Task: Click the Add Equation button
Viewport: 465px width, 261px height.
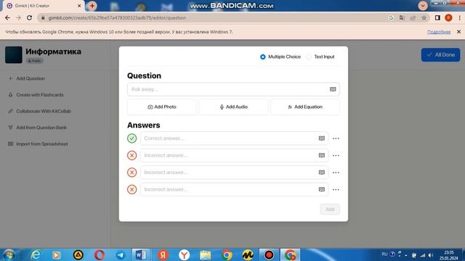Action: coord(305,107)
